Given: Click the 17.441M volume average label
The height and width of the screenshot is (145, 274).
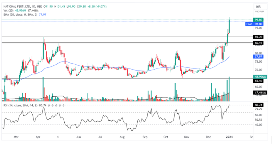Looking at the screenshot, I should pyautogui.click(x=260, y=92).
